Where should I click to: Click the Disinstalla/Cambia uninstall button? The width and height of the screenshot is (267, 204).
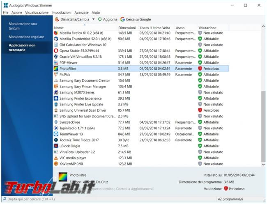72,19
